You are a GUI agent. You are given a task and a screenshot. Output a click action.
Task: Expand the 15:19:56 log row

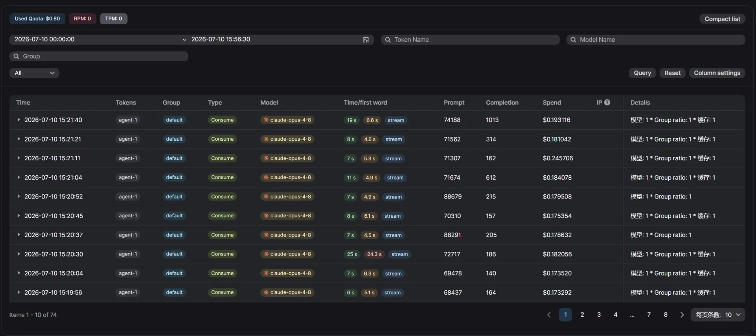(19, 292)
